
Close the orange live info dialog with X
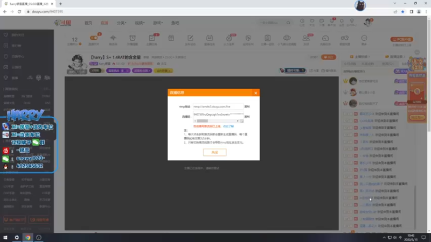coord(255,93)
